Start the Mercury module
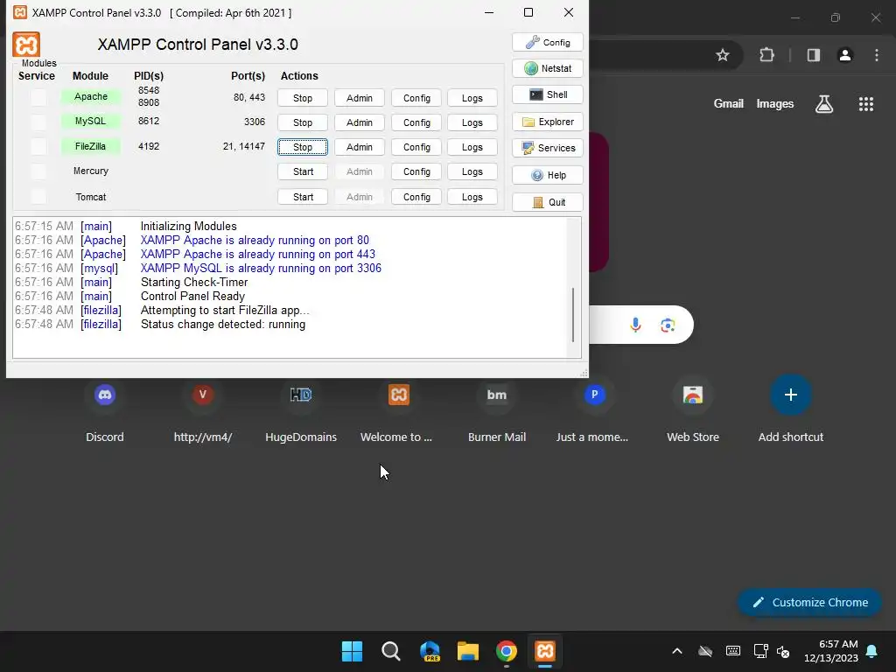 click(303, 172)
